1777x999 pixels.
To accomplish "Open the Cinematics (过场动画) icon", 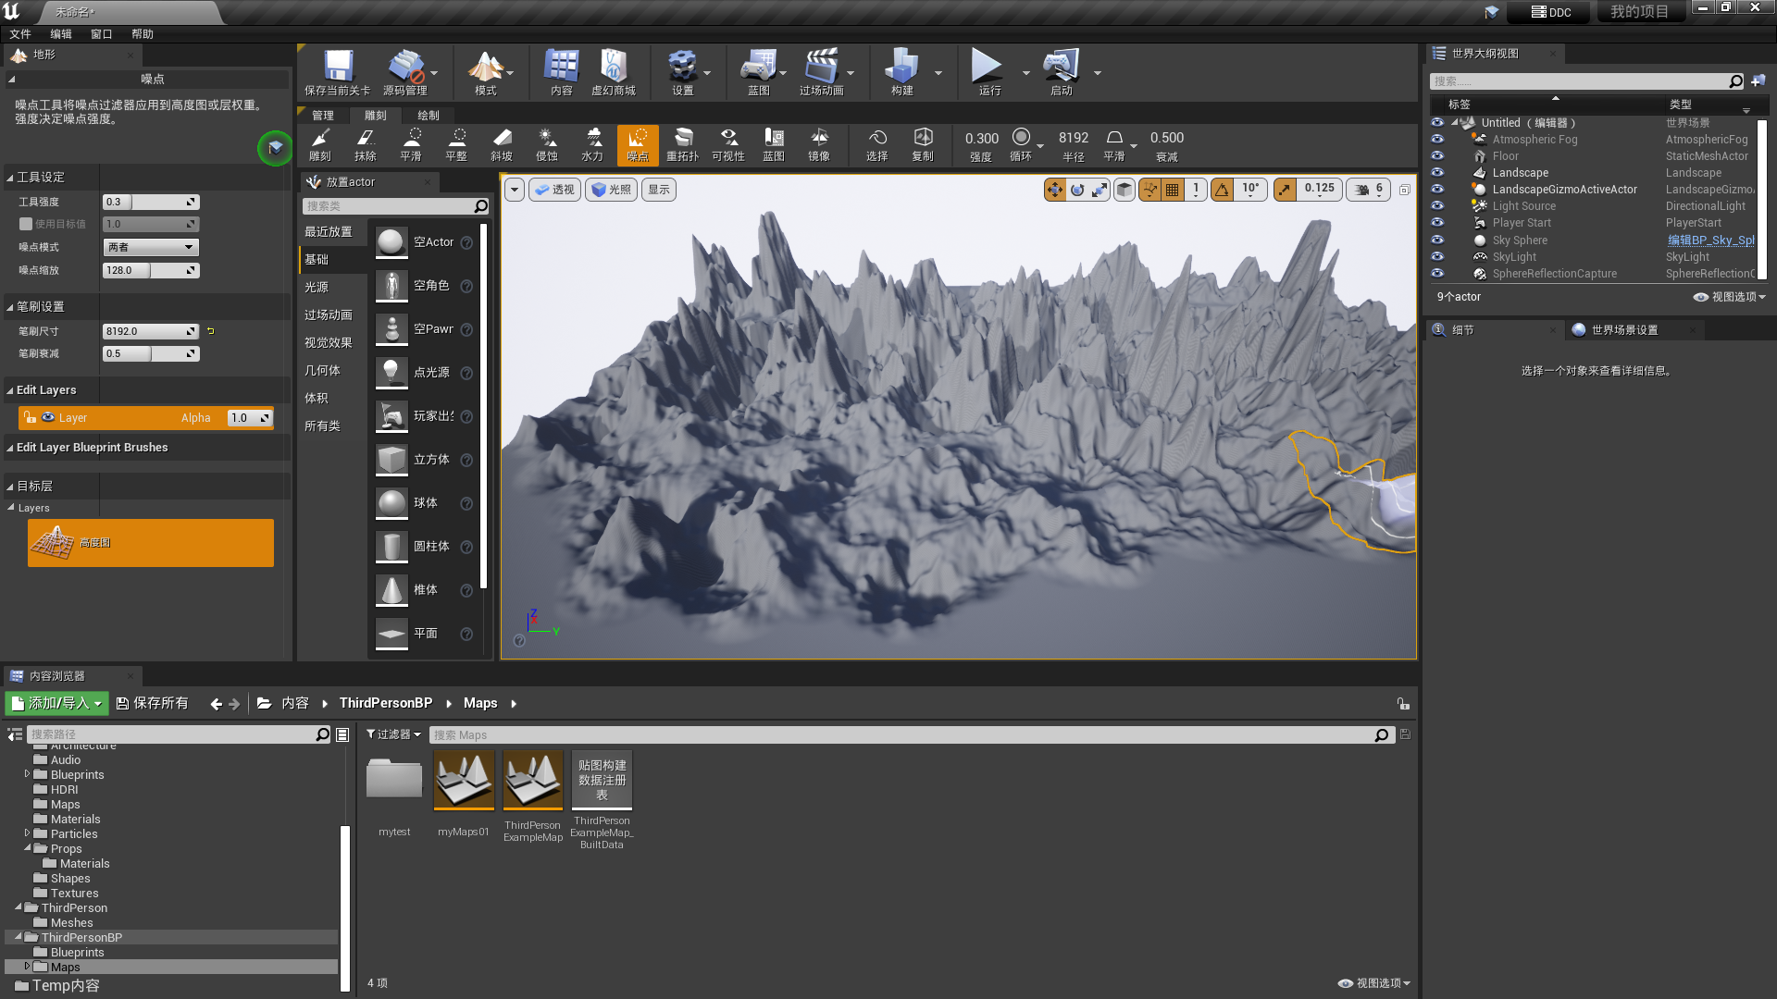I will click(821, 72).
